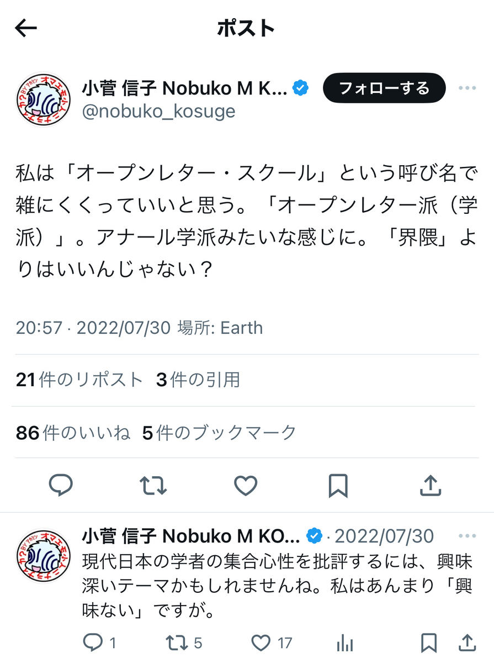The height and width of the screenshot is (663, 494).
Task: Open the 3件の引用 quotes list
Action: pyautogui.click(x=198, y=380)
